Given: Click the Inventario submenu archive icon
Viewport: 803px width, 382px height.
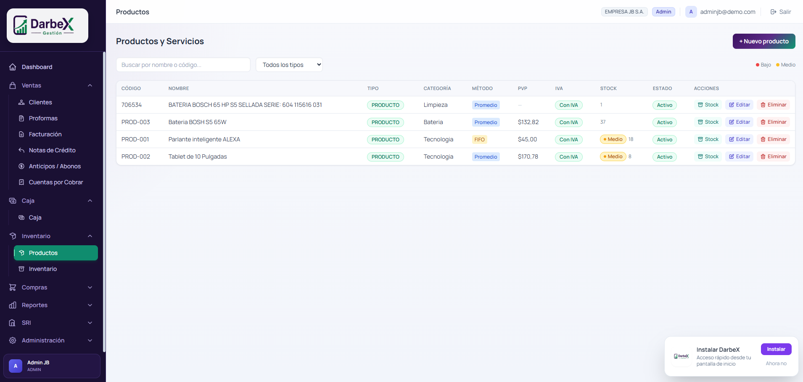Looking at the screenshot, I should click(21, 269).
